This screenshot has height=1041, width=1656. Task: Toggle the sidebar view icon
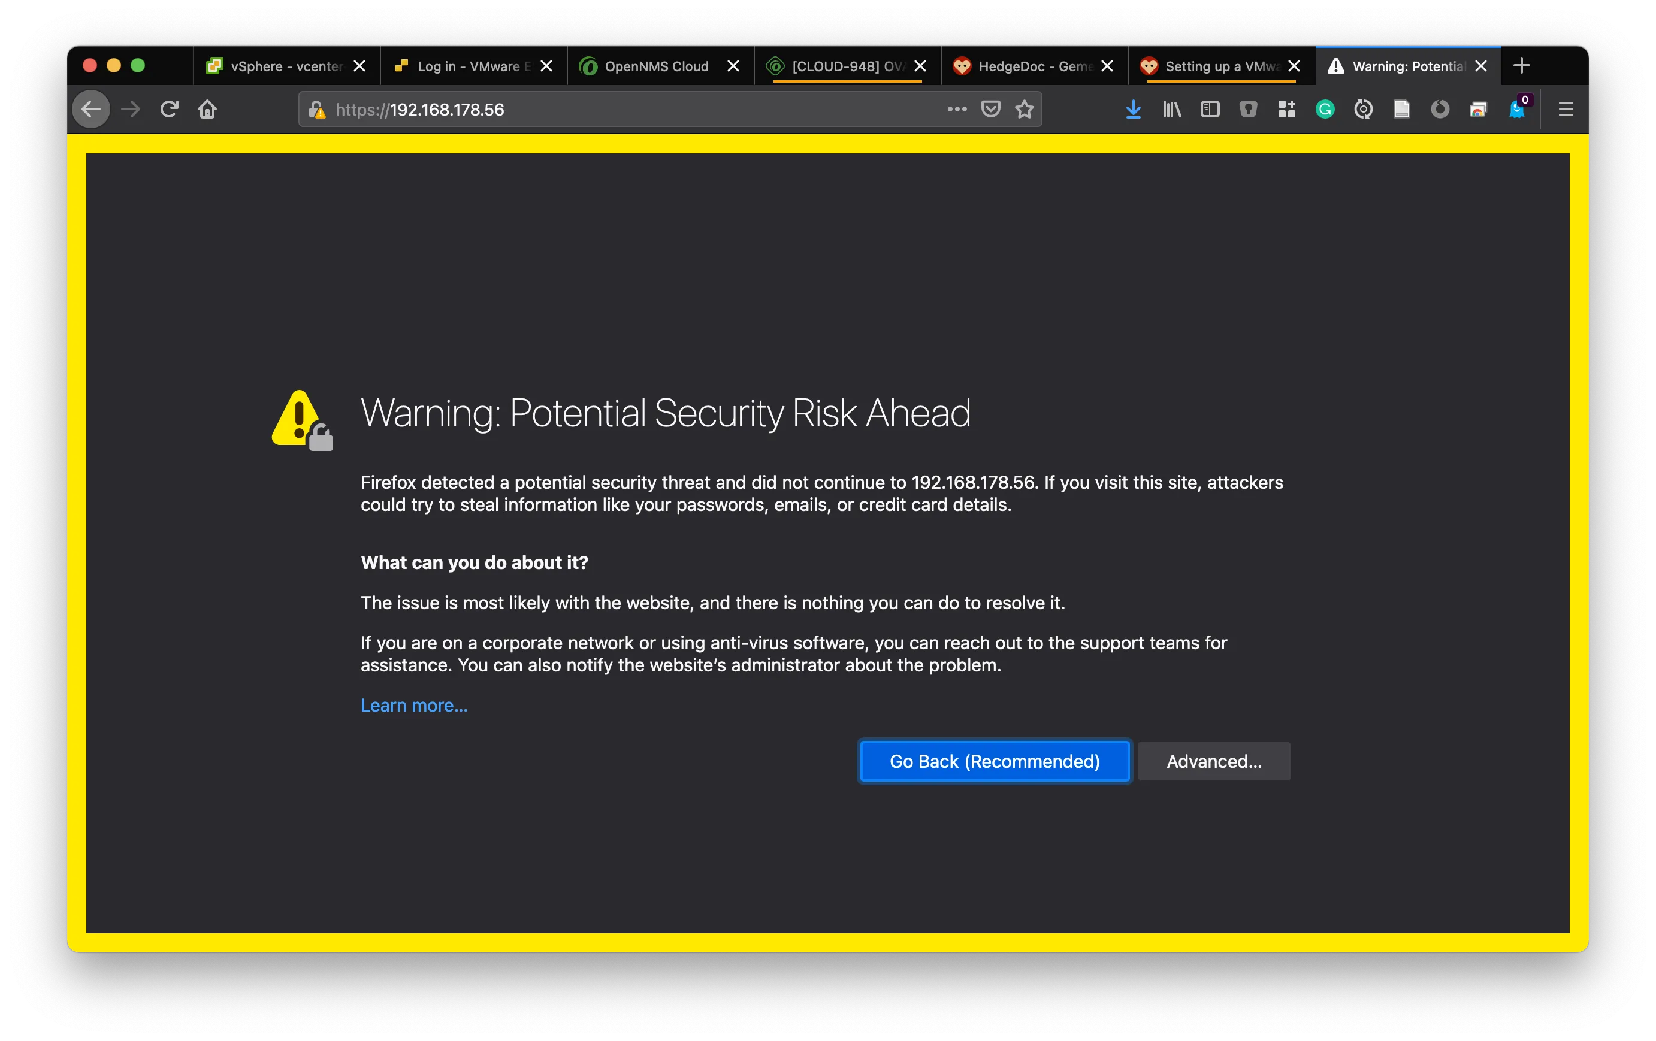[1210, 110]
